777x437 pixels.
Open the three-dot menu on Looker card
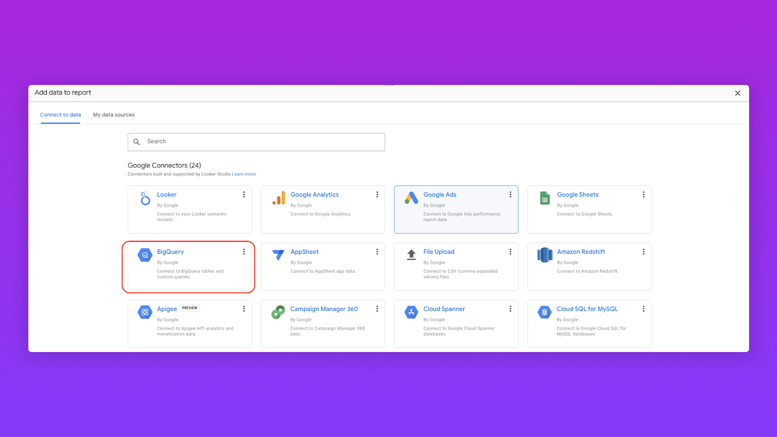point(244,195)
